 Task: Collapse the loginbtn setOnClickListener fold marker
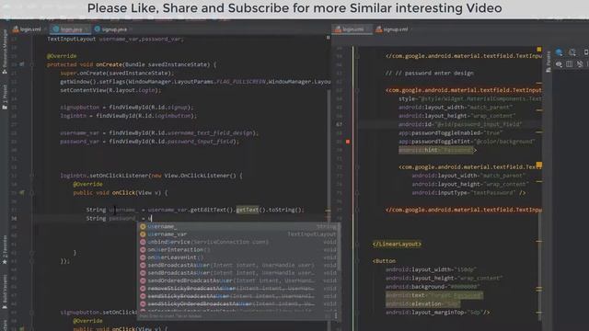[x=31, y=176]
